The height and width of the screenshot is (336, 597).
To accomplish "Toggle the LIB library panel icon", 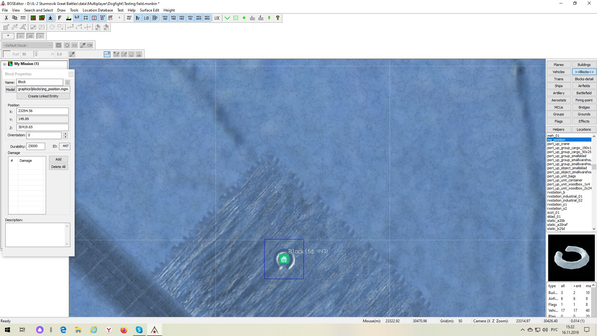I will [146, 18].
